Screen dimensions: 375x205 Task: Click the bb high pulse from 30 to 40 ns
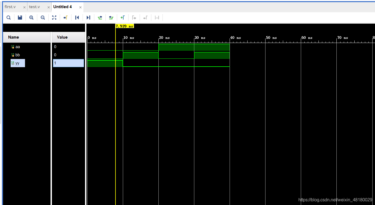212,55
